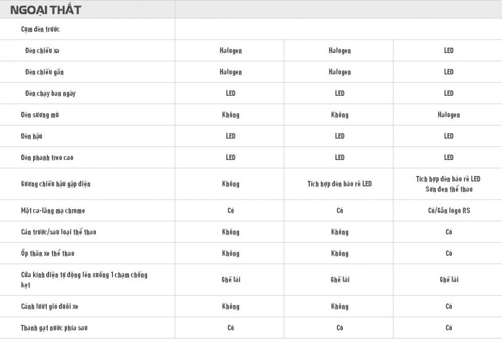The width and height of the screenshot is (502, 339).
Task: Click Halogen value in Đèn sương mù row
Action: (448, 115)
